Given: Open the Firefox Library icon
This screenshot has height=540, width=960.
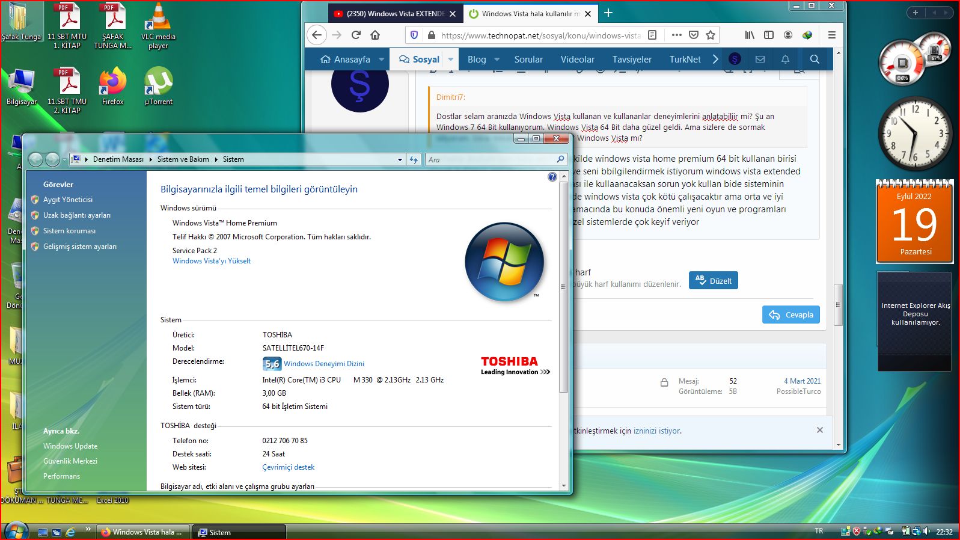Looking at the screenshot, I should coord(750,35).
